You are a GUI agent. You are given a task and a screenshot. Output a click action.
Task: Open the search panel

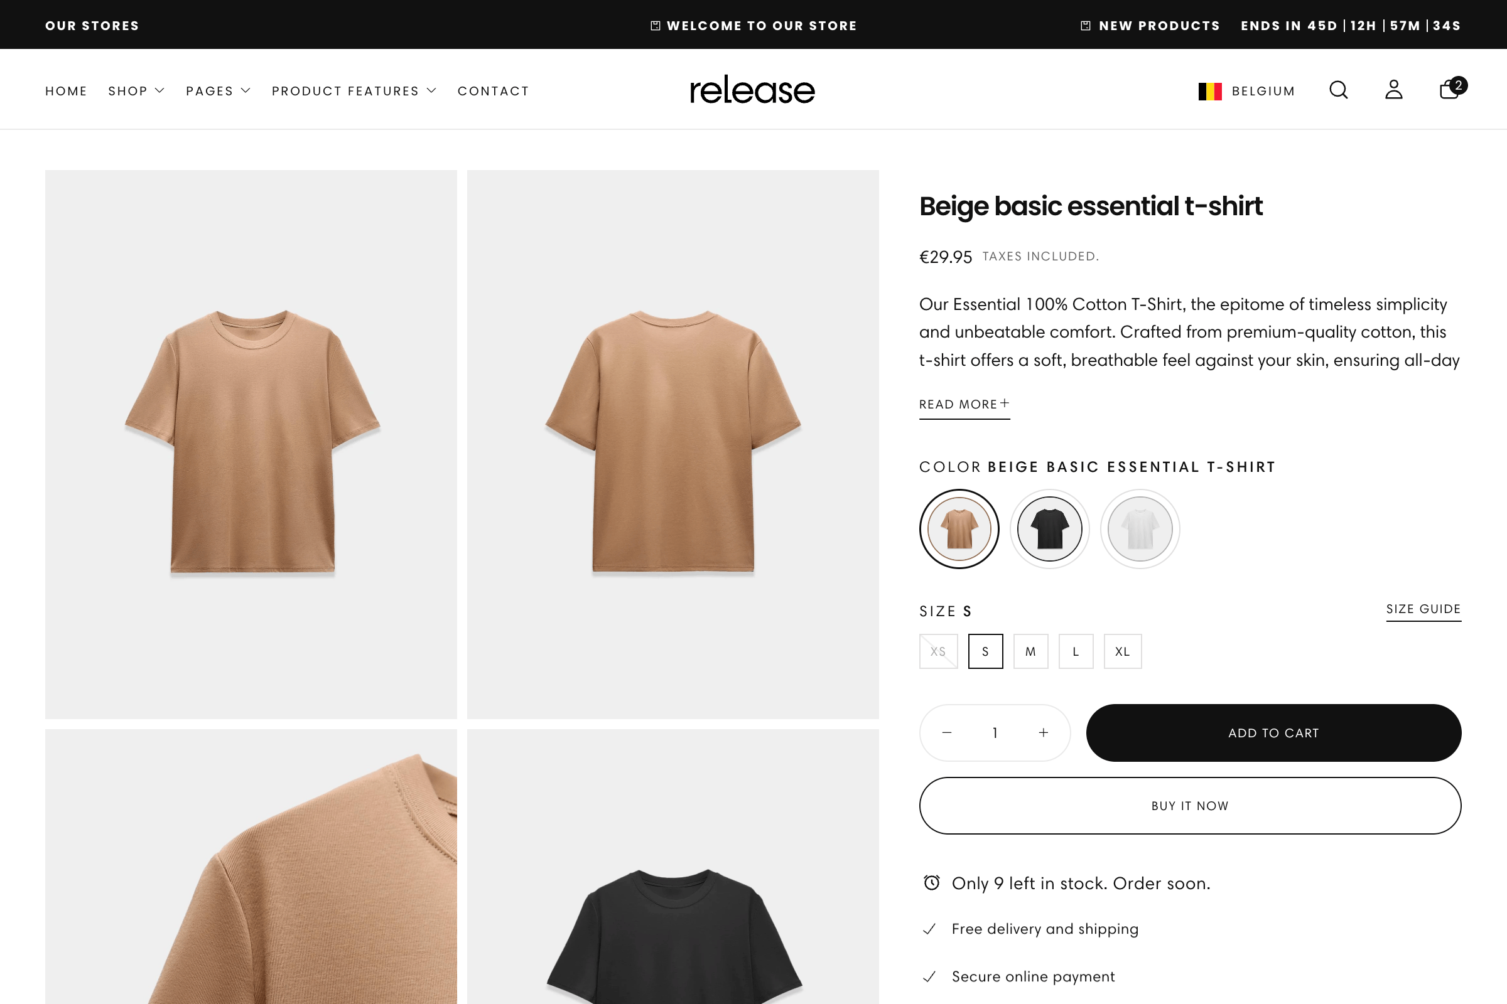(x=1339, y=90)
